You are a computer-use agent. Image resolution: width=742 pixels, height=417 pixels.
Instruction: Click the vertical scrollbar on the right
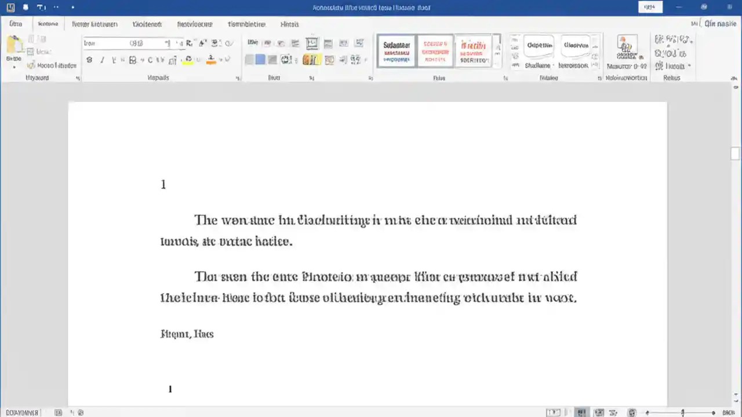tap(734, 153)
